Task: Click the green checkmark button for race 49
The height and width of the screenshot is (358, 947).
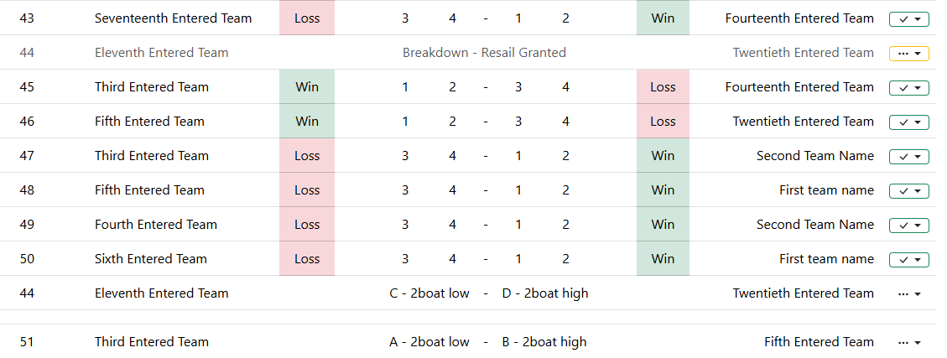Action: (908, 225)
